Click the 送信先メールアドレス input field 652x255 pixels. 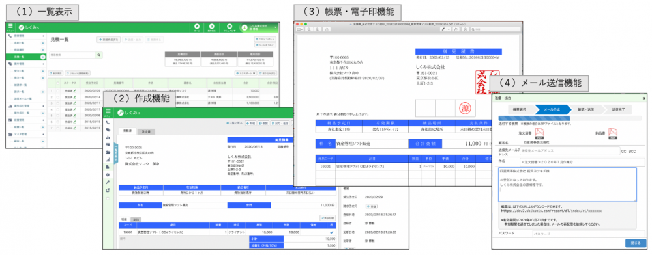point(569,152)
